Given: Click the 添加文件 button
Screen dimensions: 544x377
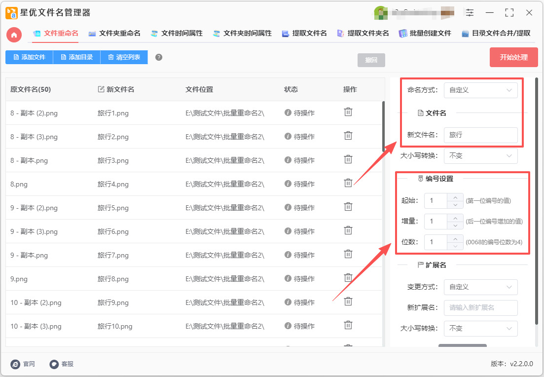Looking at the screenshot, I should coord(29,57).
